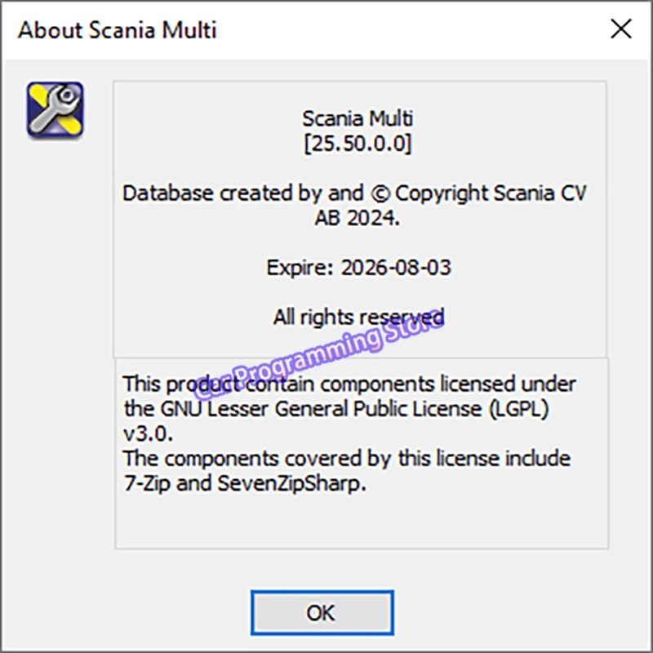This screenshot has height=653, width=653.
Task: Click empty space in the license text box
Action: click(x=359, y=522)
